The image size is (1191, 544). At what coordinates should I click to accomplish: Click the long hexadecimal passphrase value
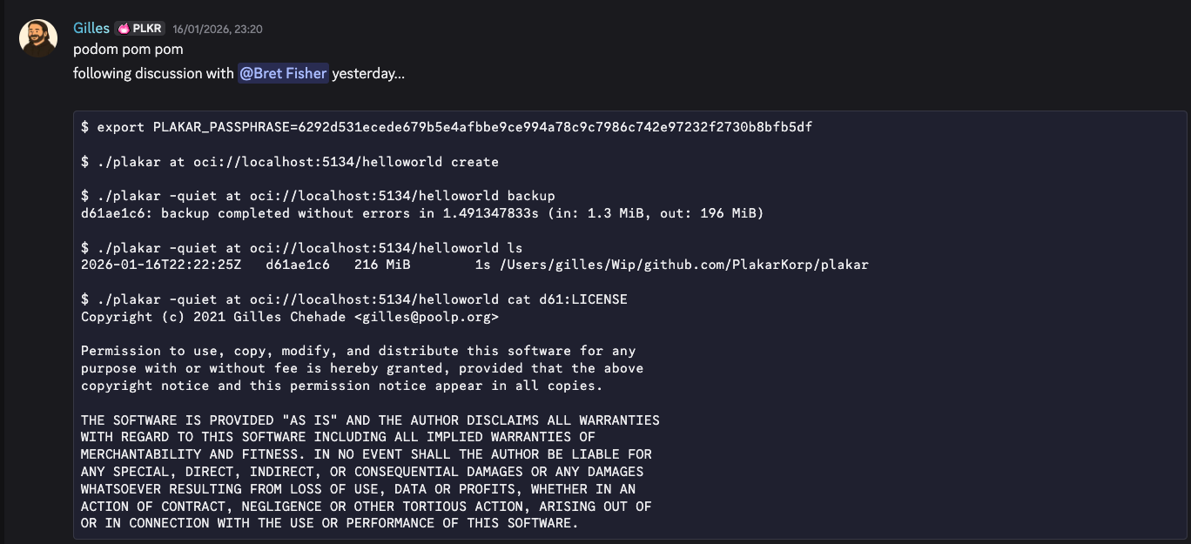click(575, 127)
